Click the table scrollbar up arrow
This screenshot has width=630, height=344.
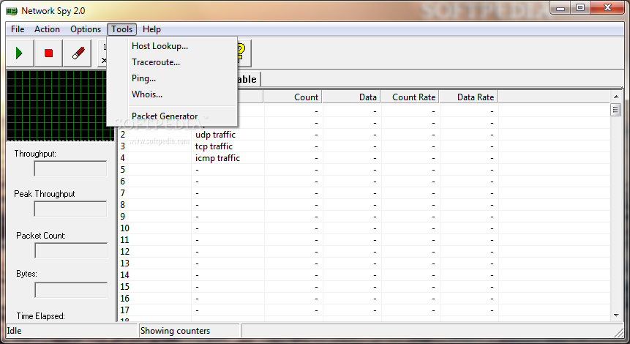pos(616,97)
